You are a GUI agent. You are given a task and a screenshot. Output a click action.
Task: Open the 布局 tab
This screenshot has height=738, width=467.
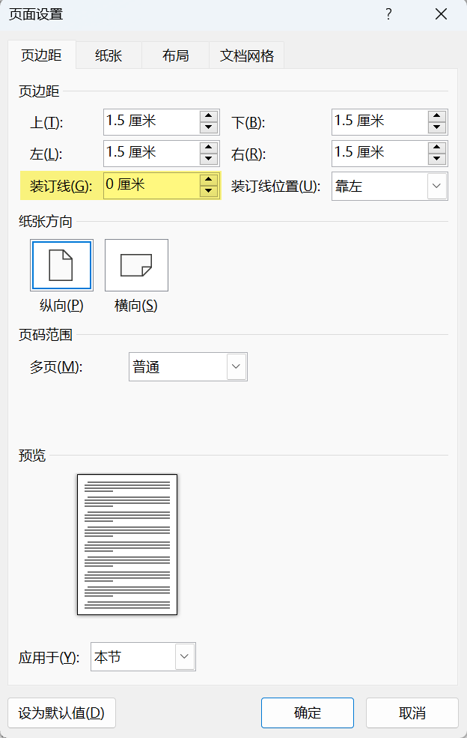(175, 55)
